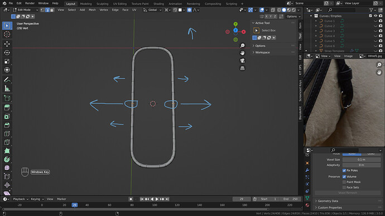The width and height of the screenshot is (385, 216).
Task: Jump to the end frame in timeline
Action: [x=167, y=199]
